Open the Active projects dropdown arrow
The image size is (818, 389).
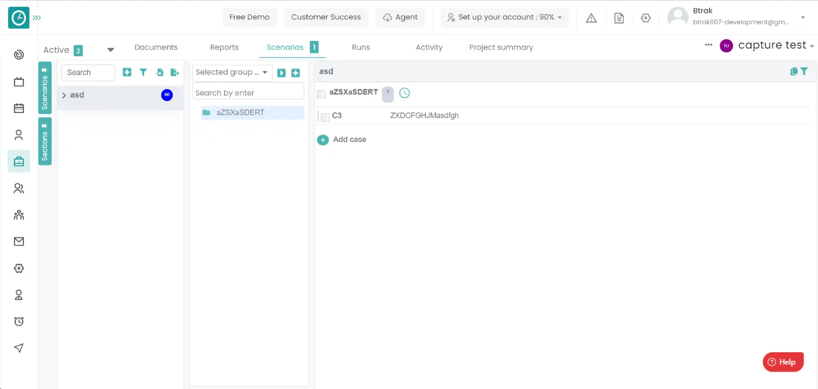click(x=110, y=50)
